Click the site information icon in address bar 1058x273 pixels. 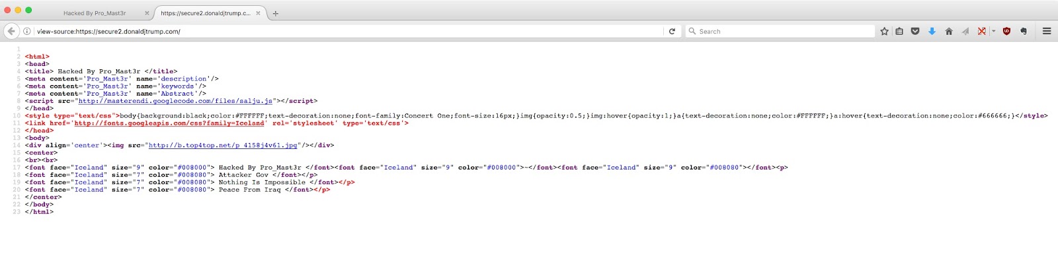click(x=27, y=31)
